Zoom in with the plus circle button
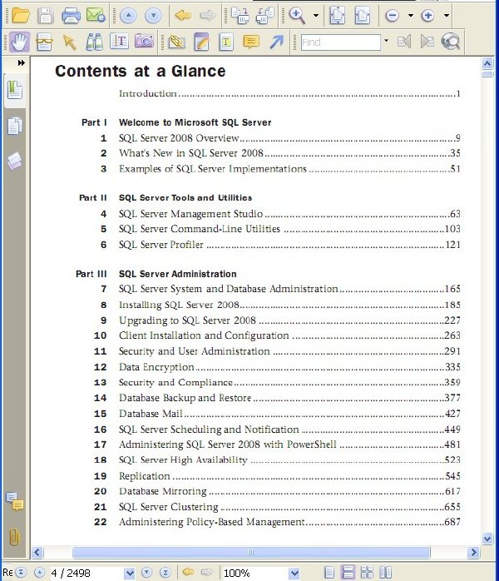The height and width of the screenshot is (581, 499). (x=427, y=16)
